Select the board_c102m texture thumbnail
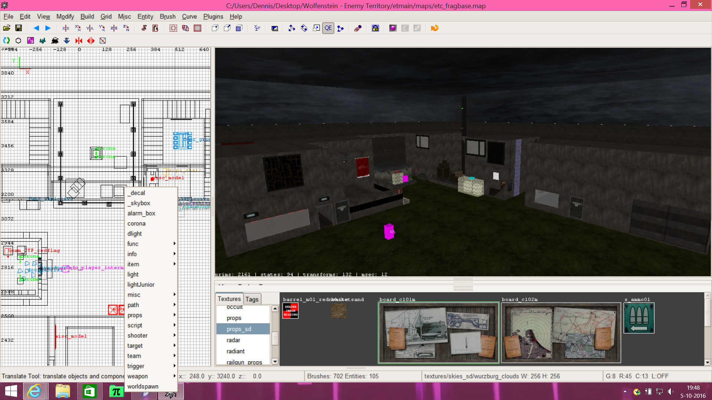Viewport: 712px width, 400px height. pos(561,333)
